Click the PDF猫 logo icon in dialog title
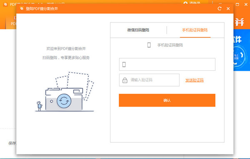 22,8
